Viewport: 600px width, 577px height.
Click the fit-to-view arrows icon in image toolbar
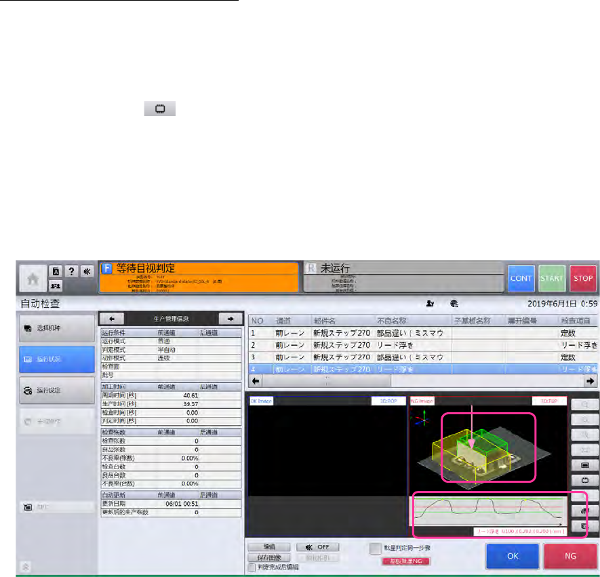(584, 450)
